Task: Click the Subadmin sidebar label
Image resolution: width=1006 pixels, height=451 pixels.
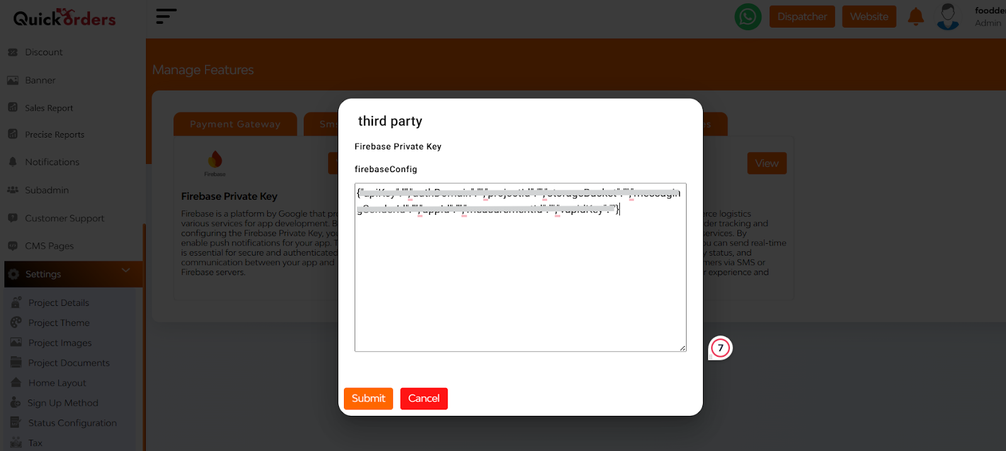Action: (47, 190)
